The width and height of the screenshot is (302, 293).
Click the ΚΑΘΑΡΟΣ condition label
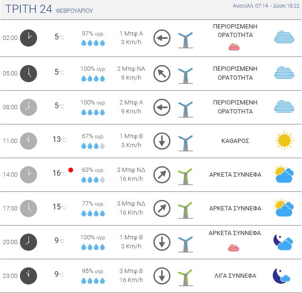235,141
